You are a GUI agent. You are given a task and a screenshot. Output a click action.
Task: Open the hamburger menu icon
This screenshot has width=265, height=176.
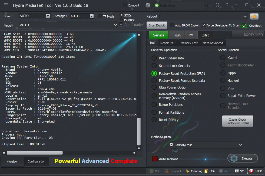6,5
